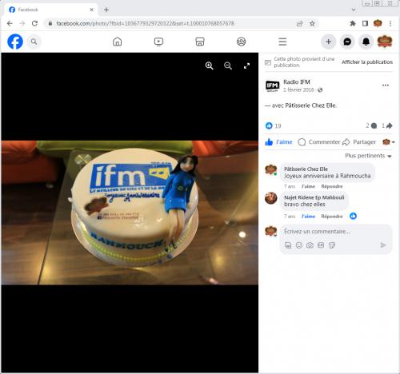Add a GIF to comment

[321, 245]
